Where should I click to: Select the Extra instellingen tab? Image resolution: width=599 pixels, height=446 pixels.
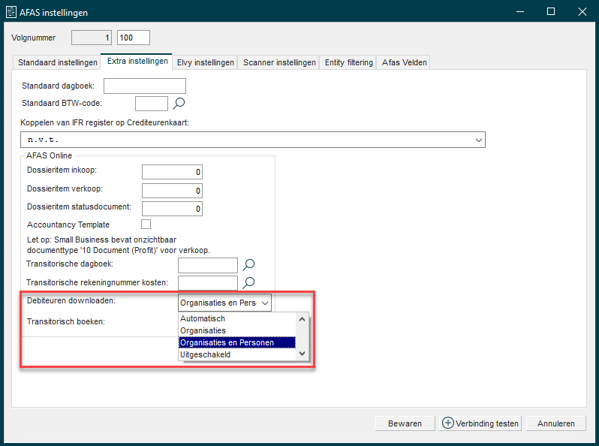(137, 61)
